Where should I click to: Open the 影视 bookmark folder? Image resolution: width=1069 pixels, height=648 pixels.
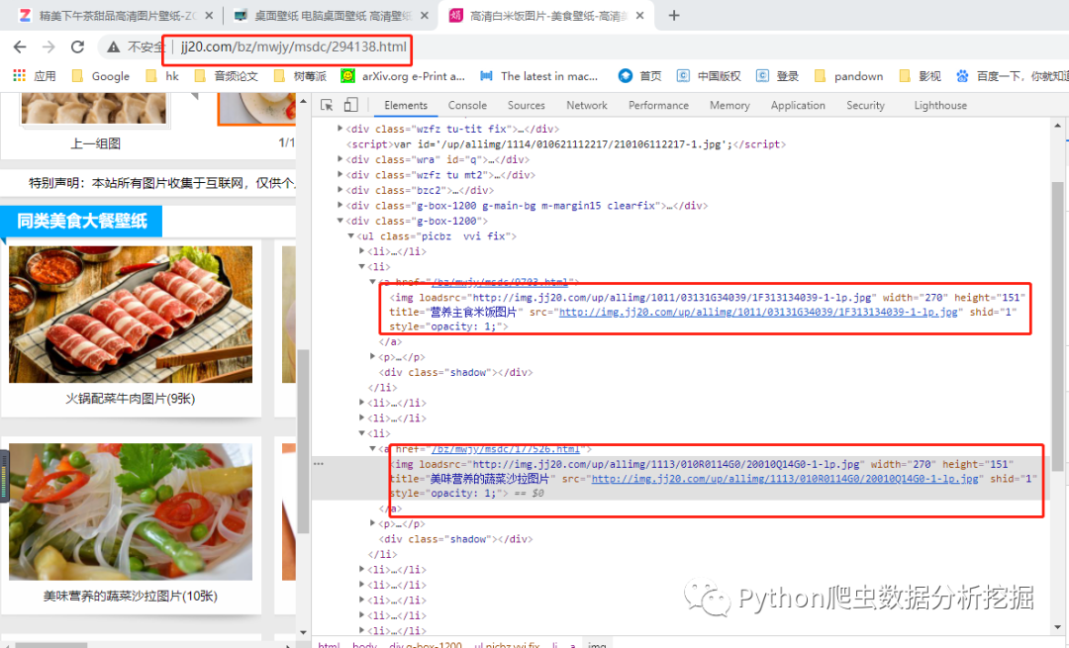(x=920, y=75)
